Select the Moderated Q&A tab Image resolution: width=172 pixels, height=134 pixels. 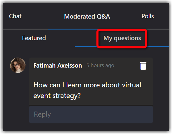click(x=87, y=17)
